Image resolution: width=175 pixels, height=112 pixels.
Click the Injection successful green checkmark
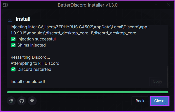point(13,39)
